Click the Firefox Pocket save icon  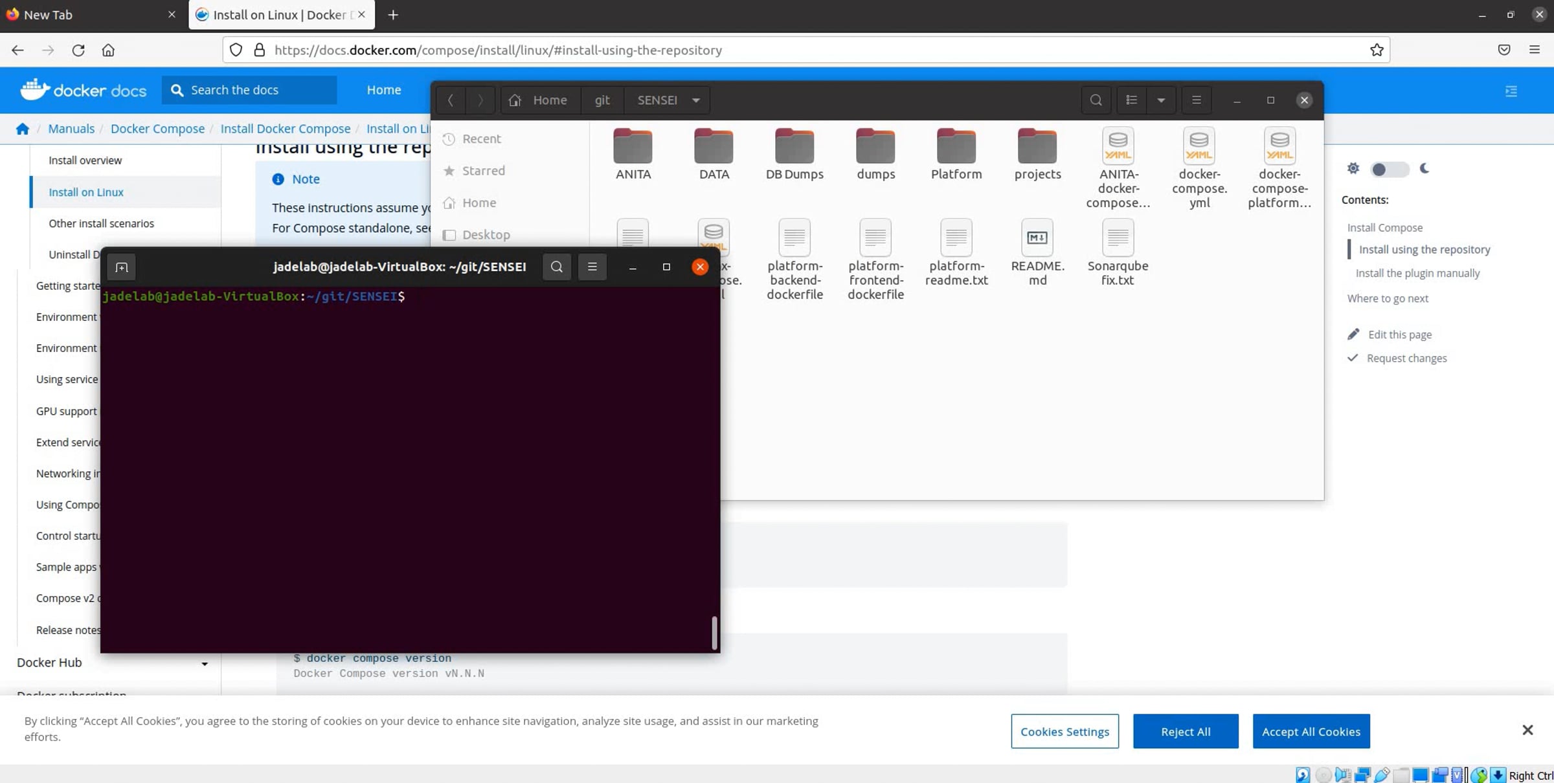click(x=1503, y=50)
